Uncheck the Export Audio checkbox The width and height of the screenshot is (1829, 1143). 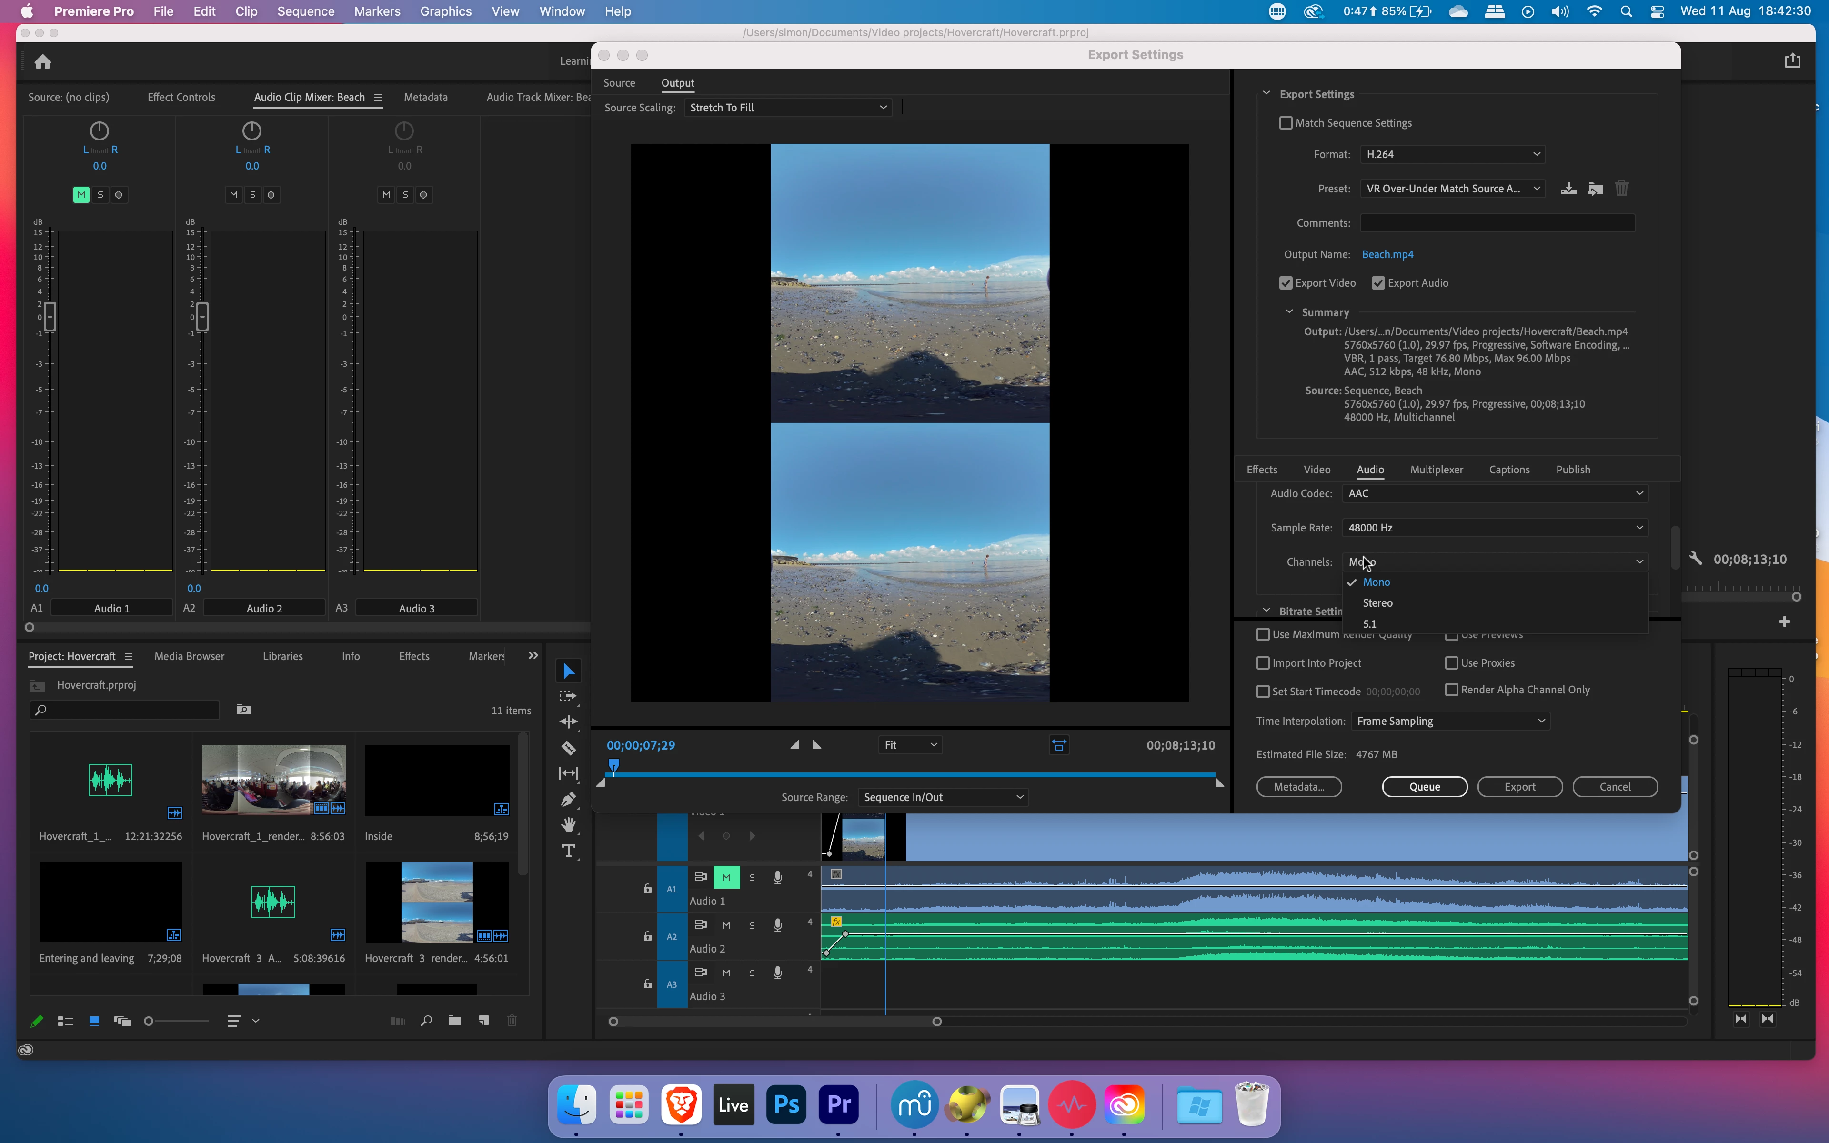pos(1378,283)
